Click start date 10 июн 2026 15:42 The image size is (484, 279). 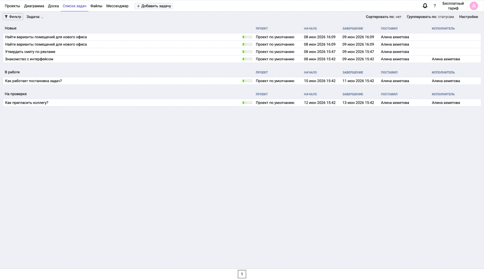pos(320,81)
